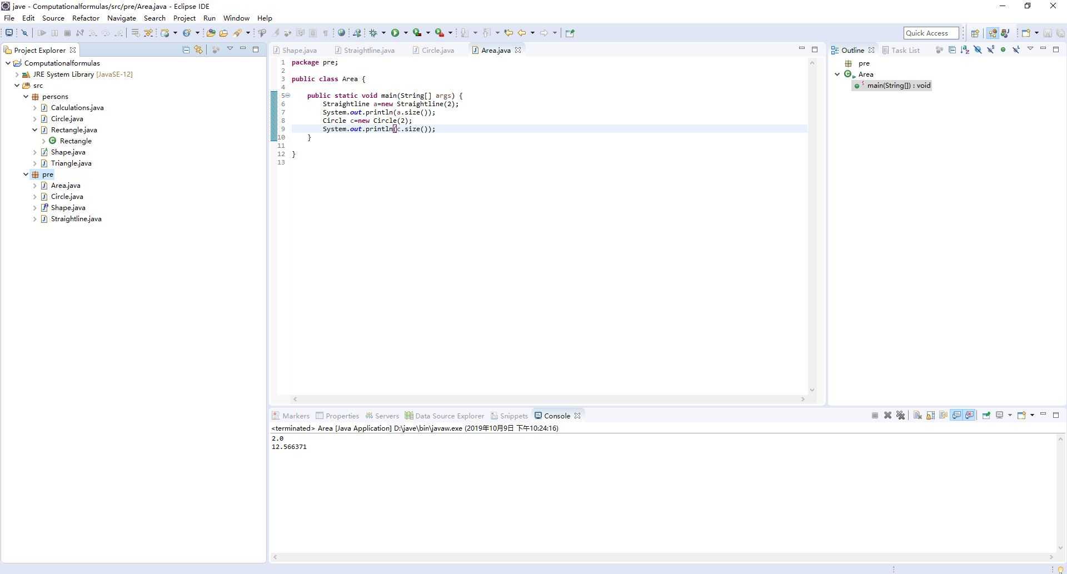Toggle Hide Fields in Outline

click(978, 49)
